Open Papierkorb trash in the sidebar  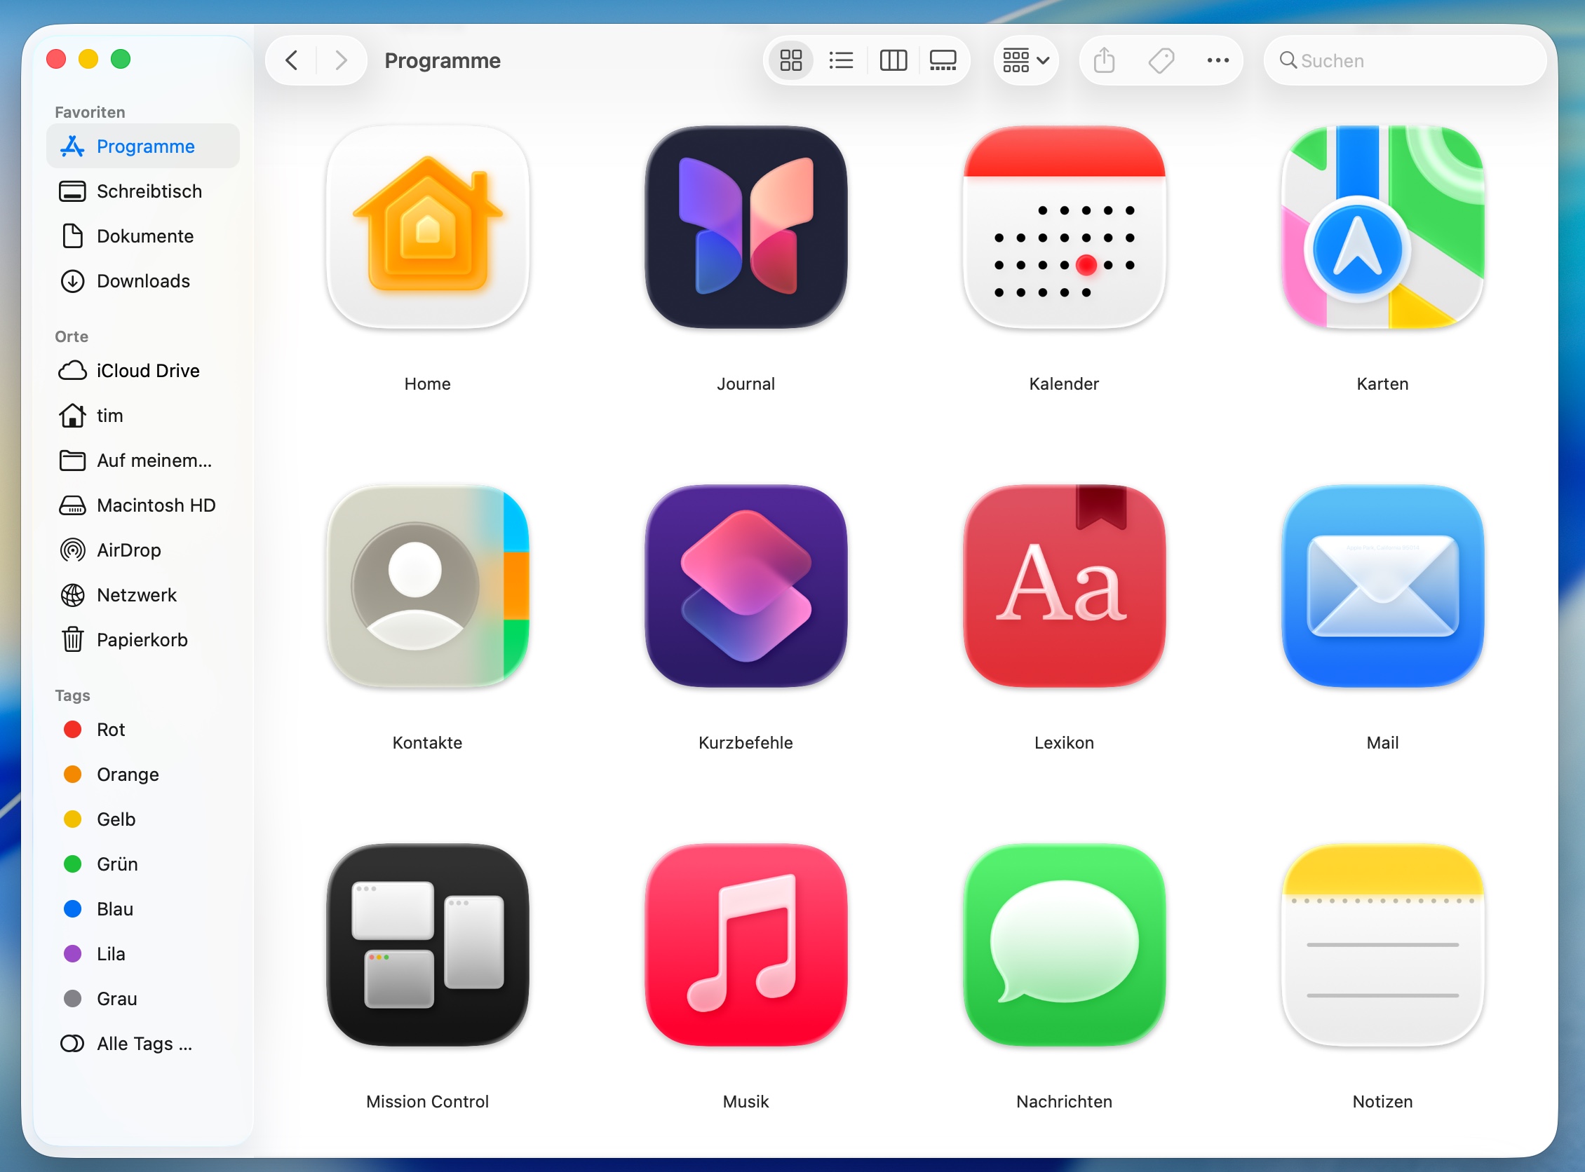[x=142, y=640]
